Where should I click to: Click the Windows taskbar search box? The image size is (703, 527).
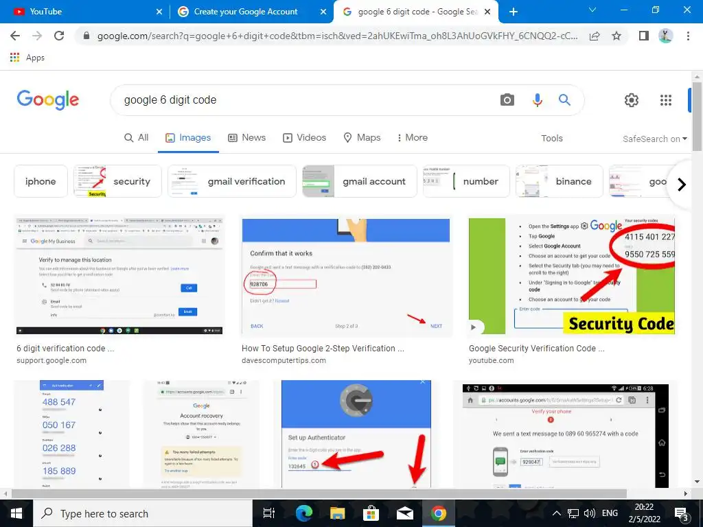point(143,513)
